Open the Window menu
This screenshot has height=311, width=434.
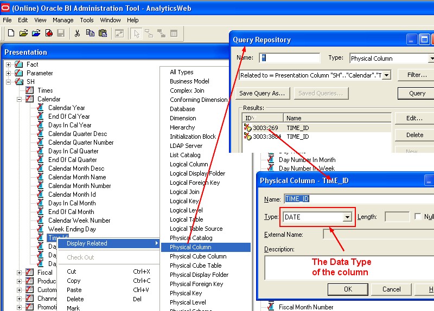(110, 20)
